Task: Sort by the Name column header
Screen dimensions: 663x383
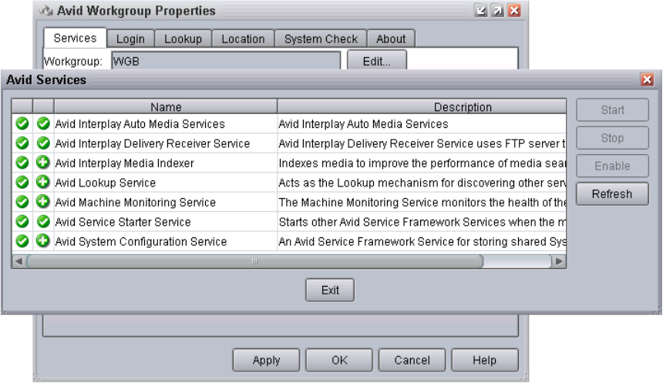Action: coord(166,107)
